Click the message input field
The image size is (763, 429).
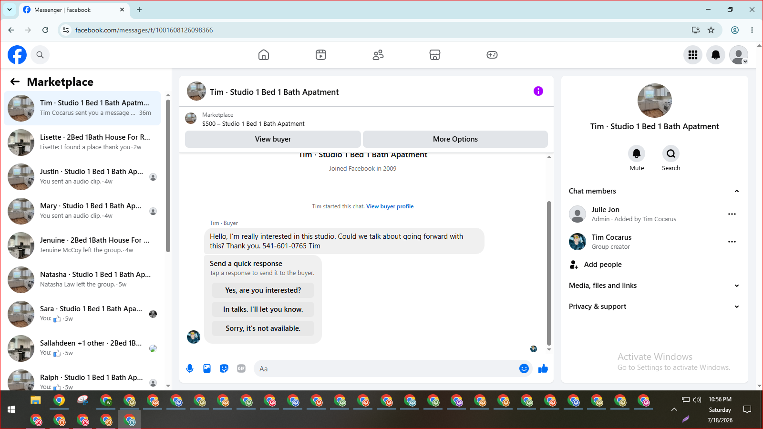click(x=386, y=368)
